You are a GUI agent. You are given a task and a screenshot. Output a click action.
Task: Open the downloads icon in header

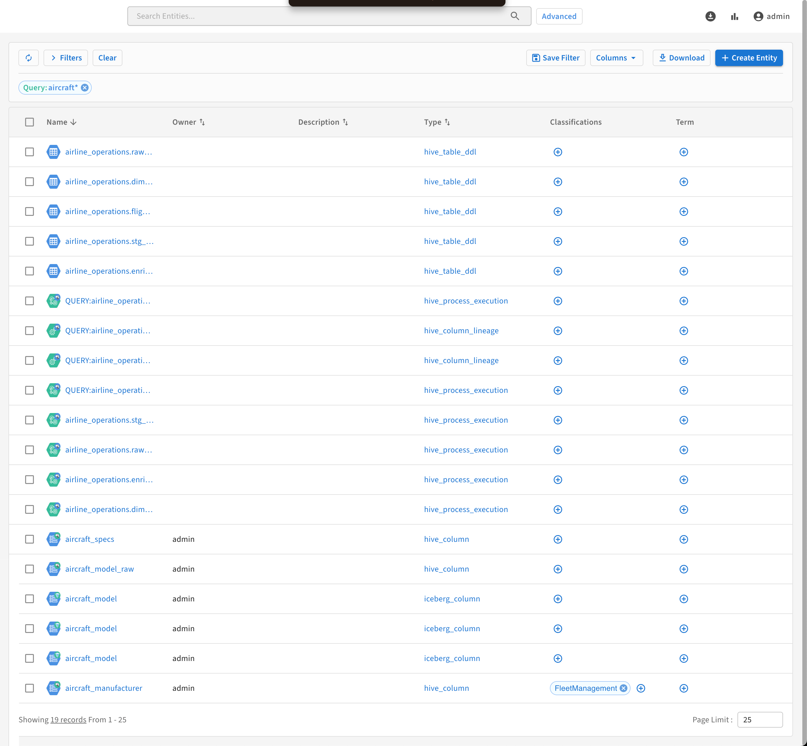[710, 16]
